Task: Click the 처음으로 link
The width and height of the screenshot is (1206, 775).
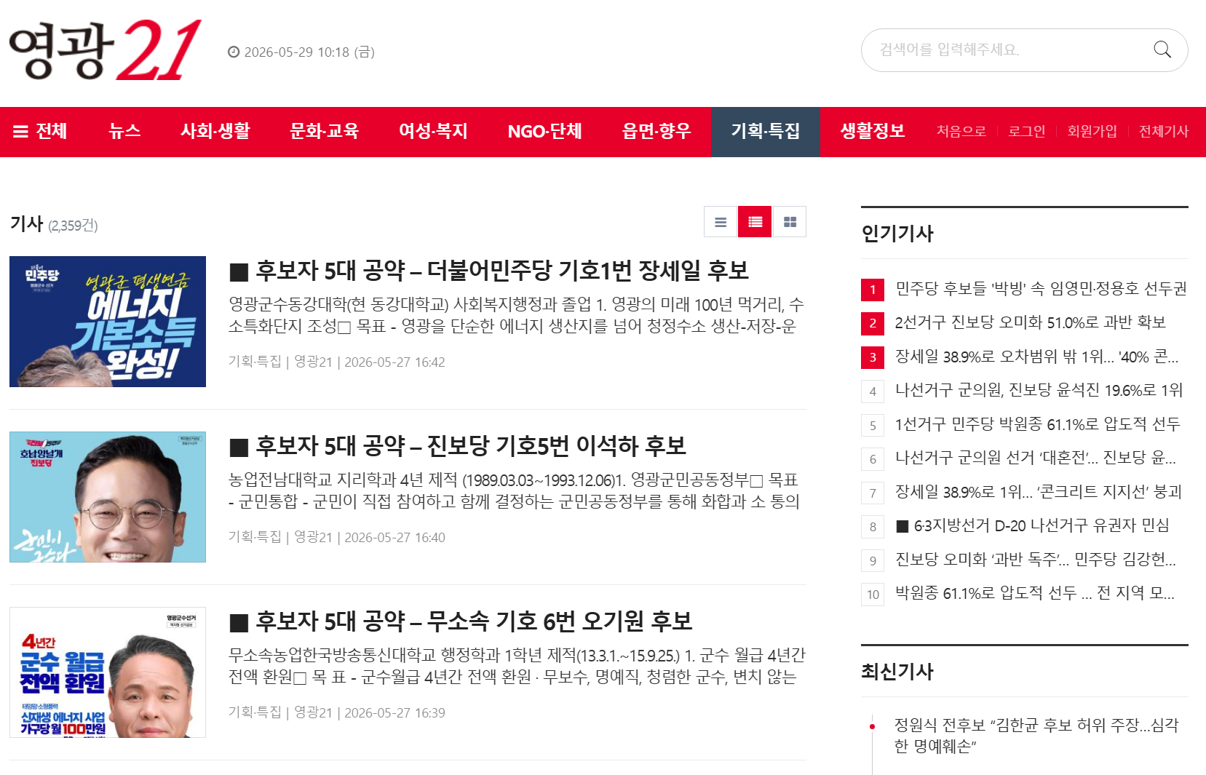Action: click(x=961, y=132)
